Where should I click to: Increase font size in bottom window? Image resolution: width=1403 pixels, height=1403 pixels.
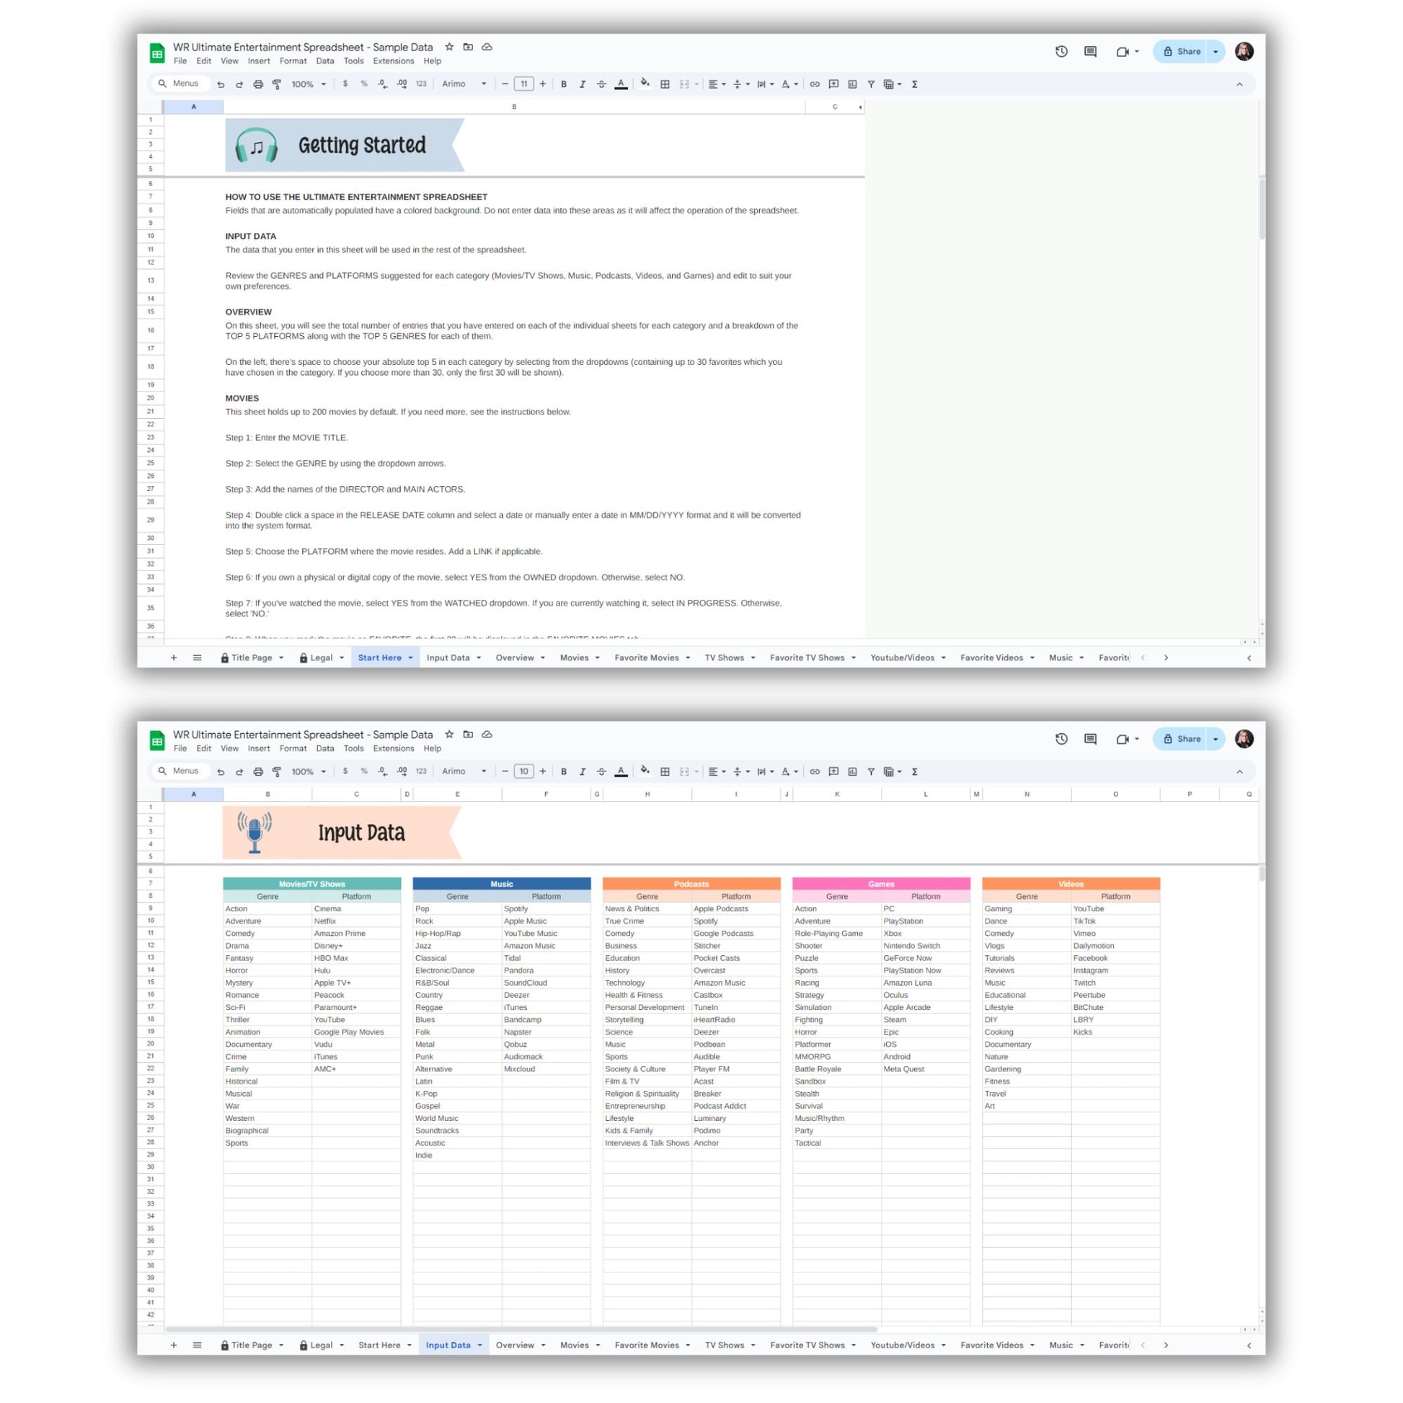point(542,772)
